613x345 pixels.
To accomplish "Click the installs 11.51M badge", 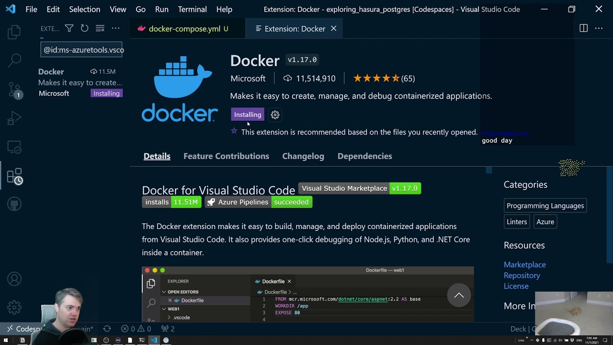I will (x=171, y=202).
